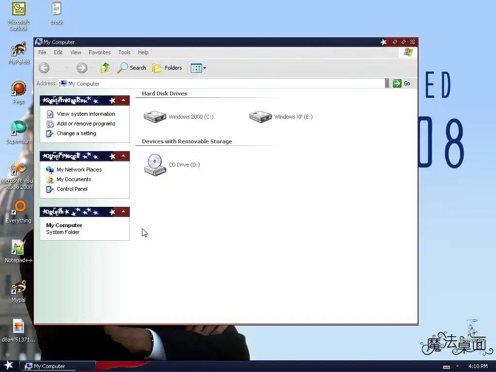The width and height of the screenshot is (496, 372).
Task: Click My Computer title bar icon
Action: (x=39, y=42)
